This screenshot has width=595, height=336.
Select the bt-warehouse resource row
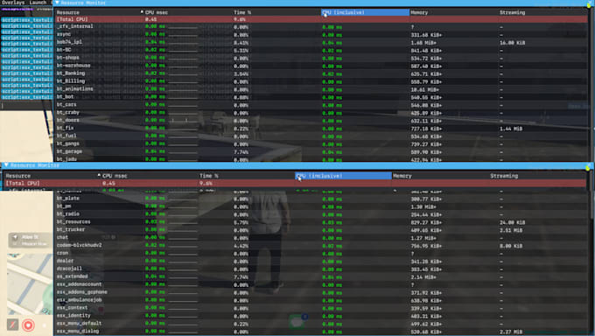(x=320, y=66)
